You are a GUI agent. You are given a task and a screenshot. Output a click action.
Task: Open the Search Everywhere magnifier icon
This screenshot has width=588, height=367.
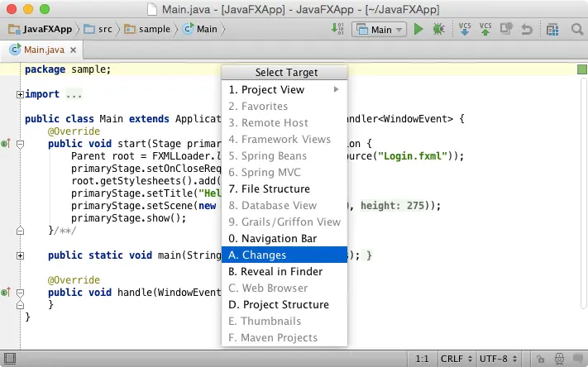[577, 29]
